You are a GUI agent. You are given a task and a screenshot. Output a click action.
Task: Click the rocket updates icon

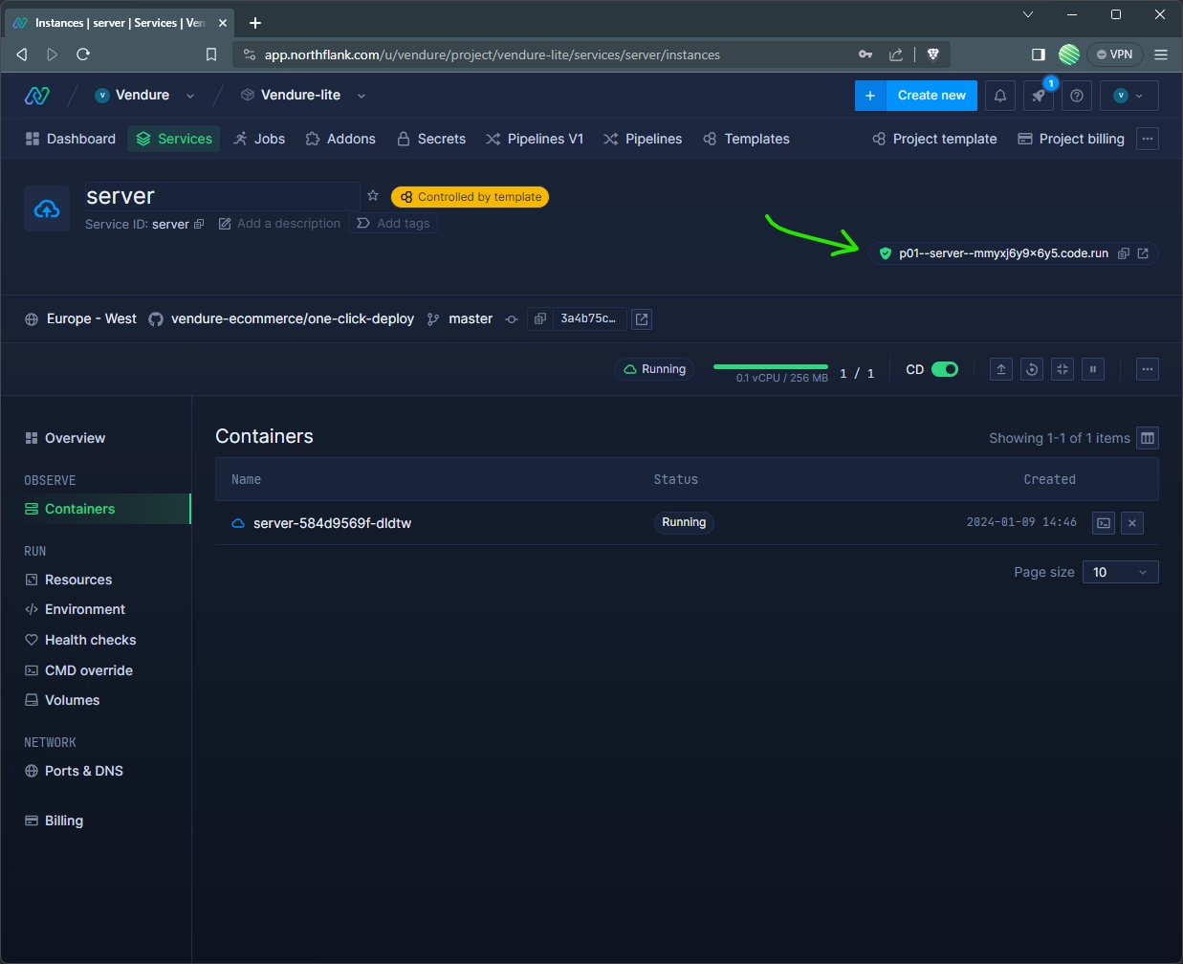[1038, 96]
